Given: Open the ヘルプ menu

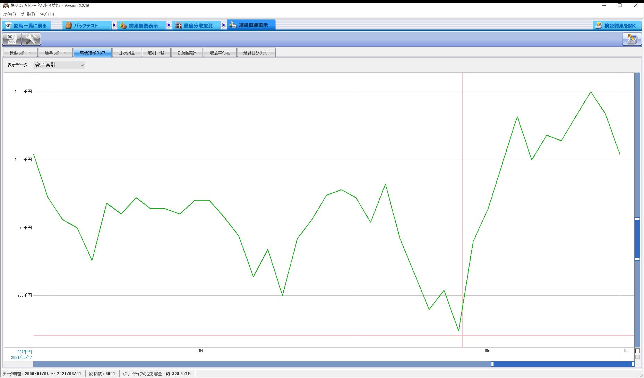Looking at the screenshot, I should click(x=47, y=14).
